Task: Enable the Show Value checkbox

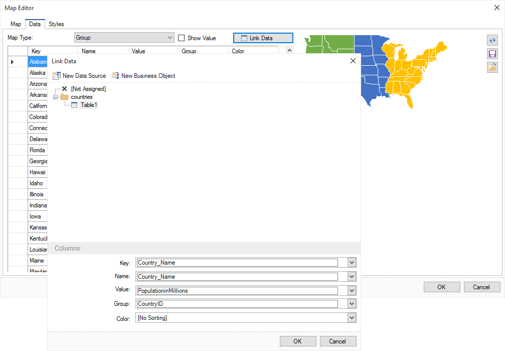Action: tap(182, 38)
